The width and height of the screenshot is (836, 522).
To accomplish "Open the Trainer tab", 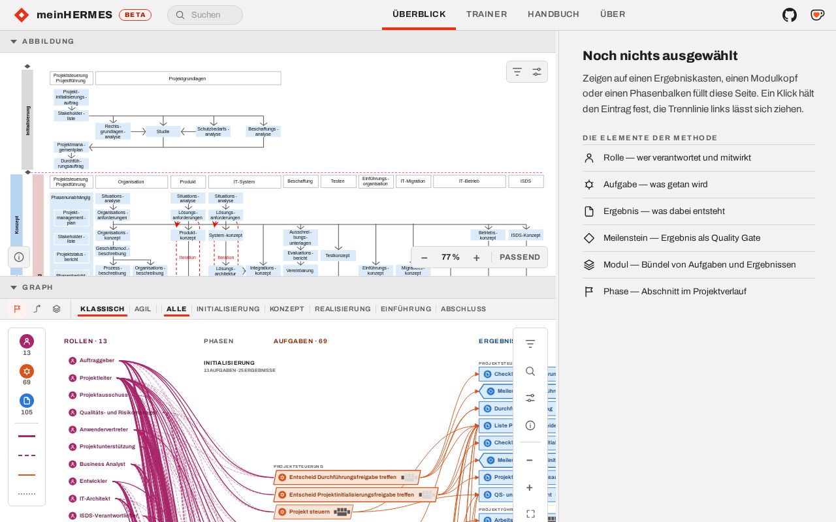I will pyautogui.click(x=487, y=14).
